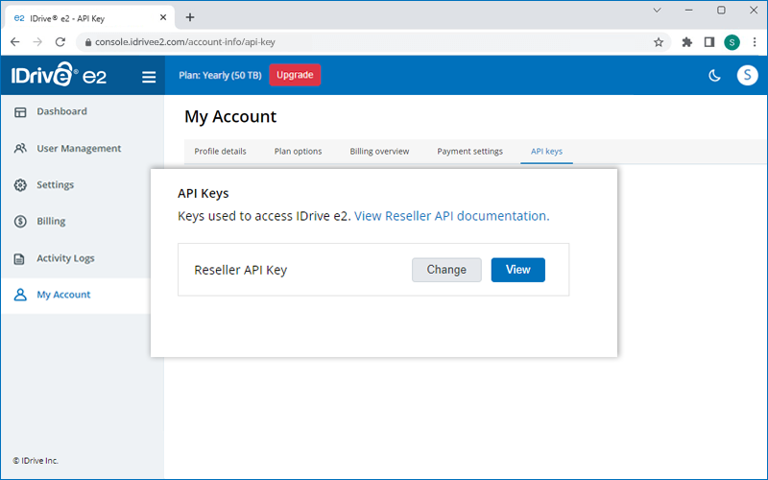Open the Billing dollar icon
This screenshot has height=480, width=768.
(x=20, y=222)
